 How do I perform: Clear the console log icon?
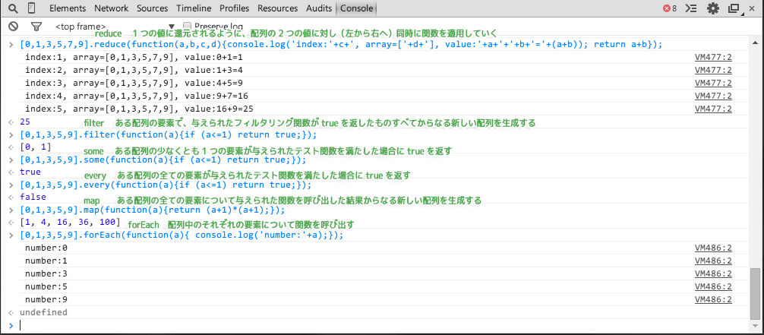point(14,27)
